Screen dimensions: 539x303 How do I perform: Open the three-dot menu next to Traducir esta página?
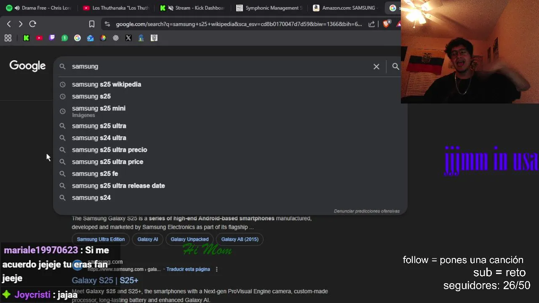(217, 269)
